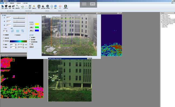The width and height of the screenshot is (175, 107).
Task: Open the hamburger menu overlay icon
Action: [84, 4]
